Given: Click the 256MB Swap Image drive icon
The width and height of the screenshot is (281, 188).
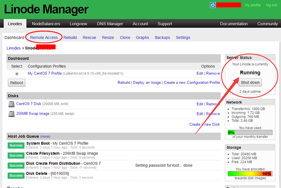Looking at the screenshot, I should 11,114.
